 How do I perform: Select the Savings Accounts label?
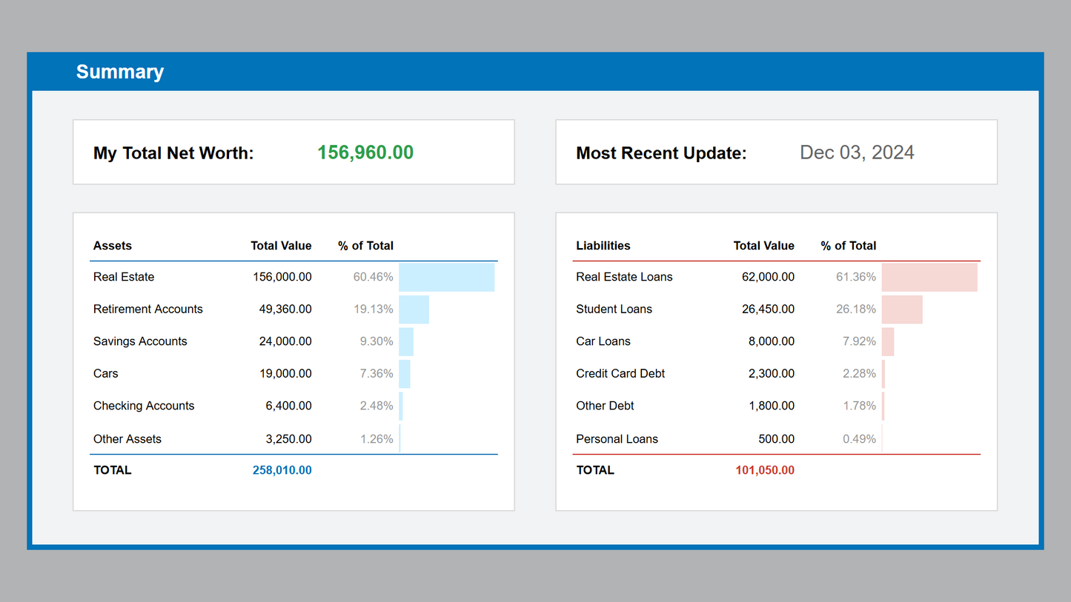tap(140, 341)
